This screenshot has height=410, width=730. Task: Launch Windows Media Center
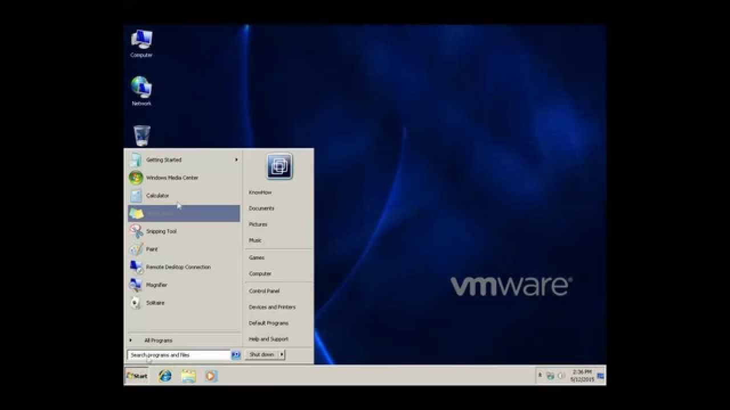(184, 178)
